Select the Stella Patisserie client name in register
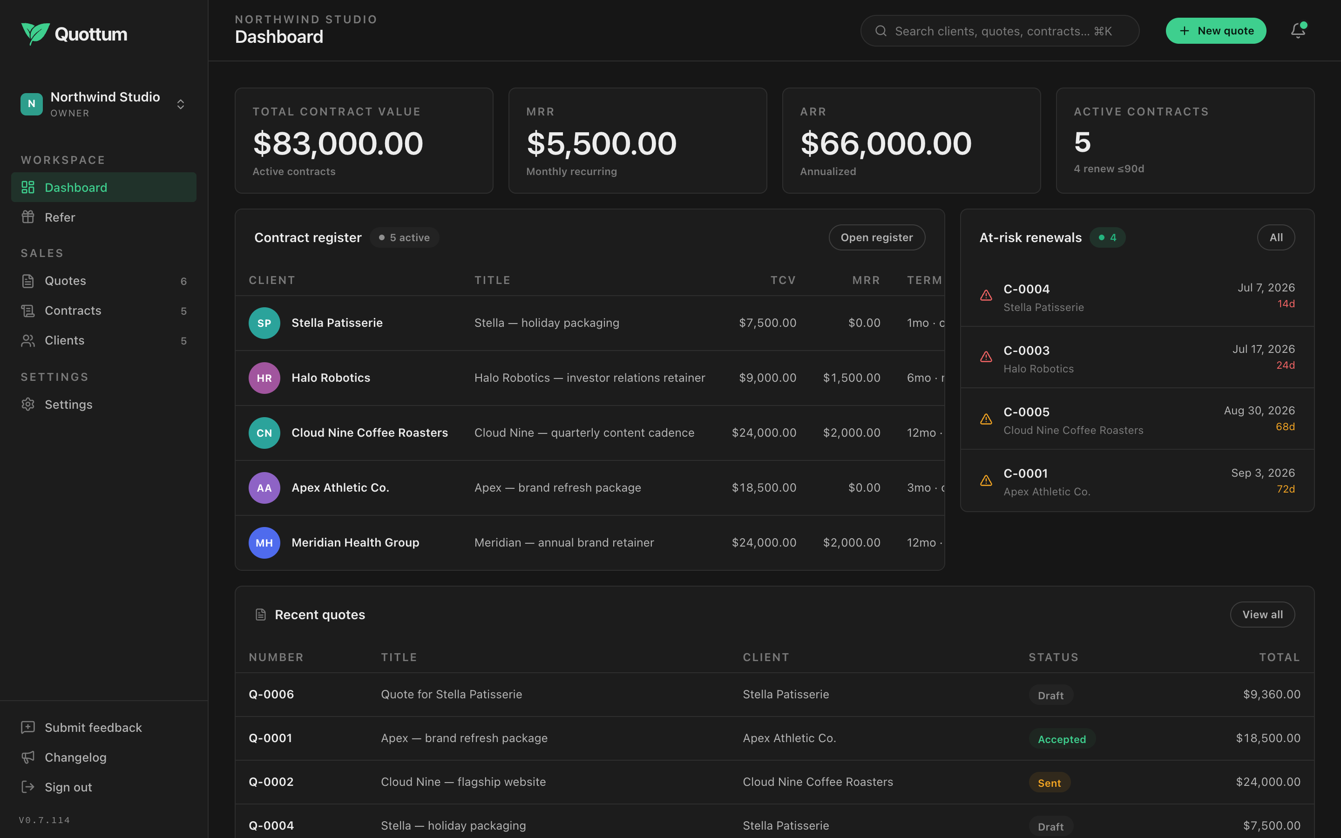 (337, 323)
